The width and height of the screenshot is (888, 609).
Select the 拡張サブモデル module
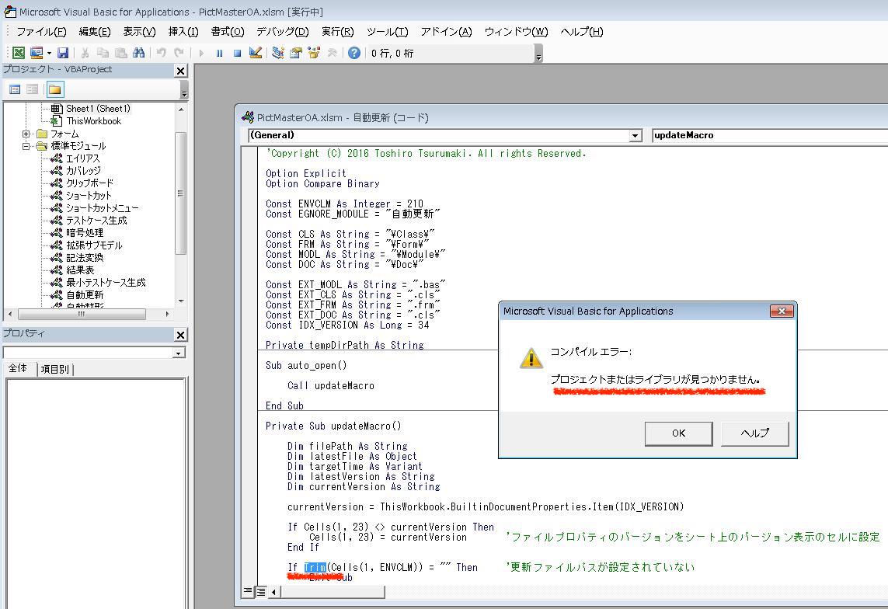pyautogui.click(x=94, y=245)
